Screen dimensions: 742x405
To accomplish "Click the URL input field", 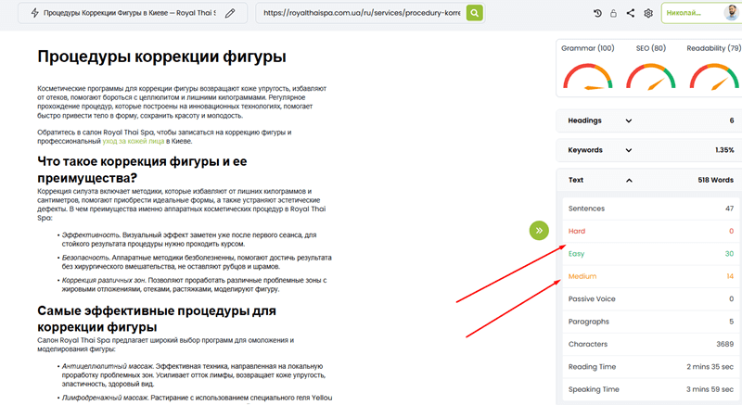I will (x=362, y=13).
